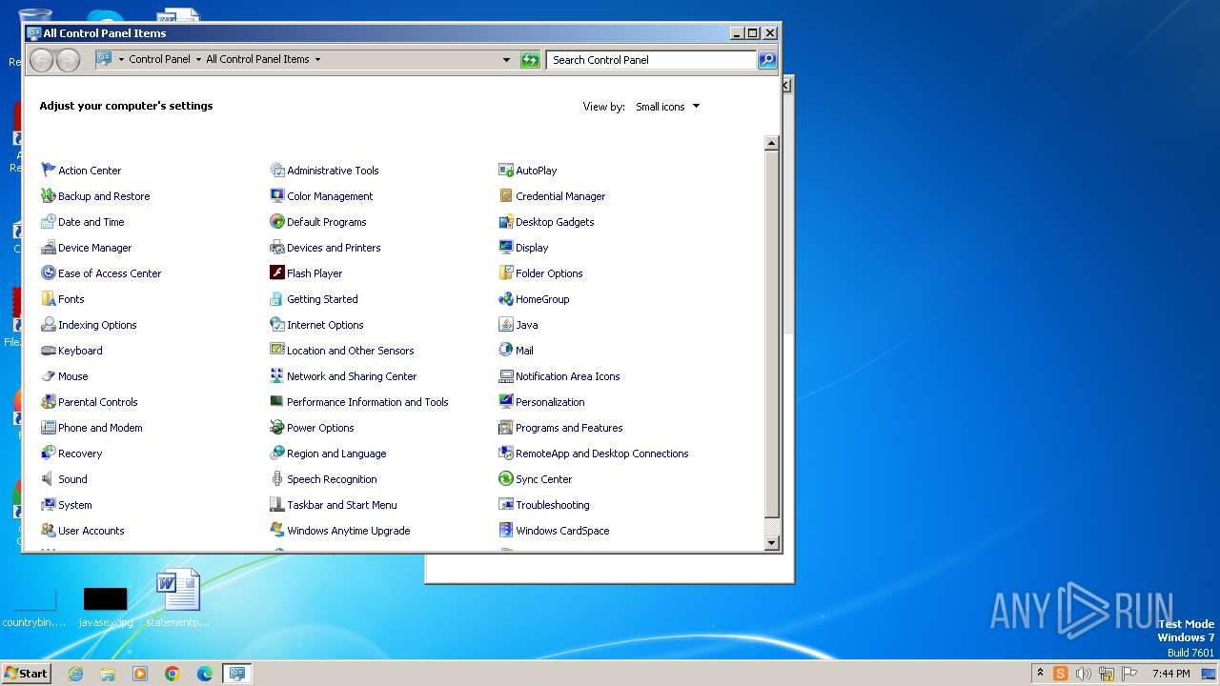Image resolution: width=1220 pixels, height=686 pixels.
Task: Open the Speech Recognition microphone icon
Action: click(277, 479)
